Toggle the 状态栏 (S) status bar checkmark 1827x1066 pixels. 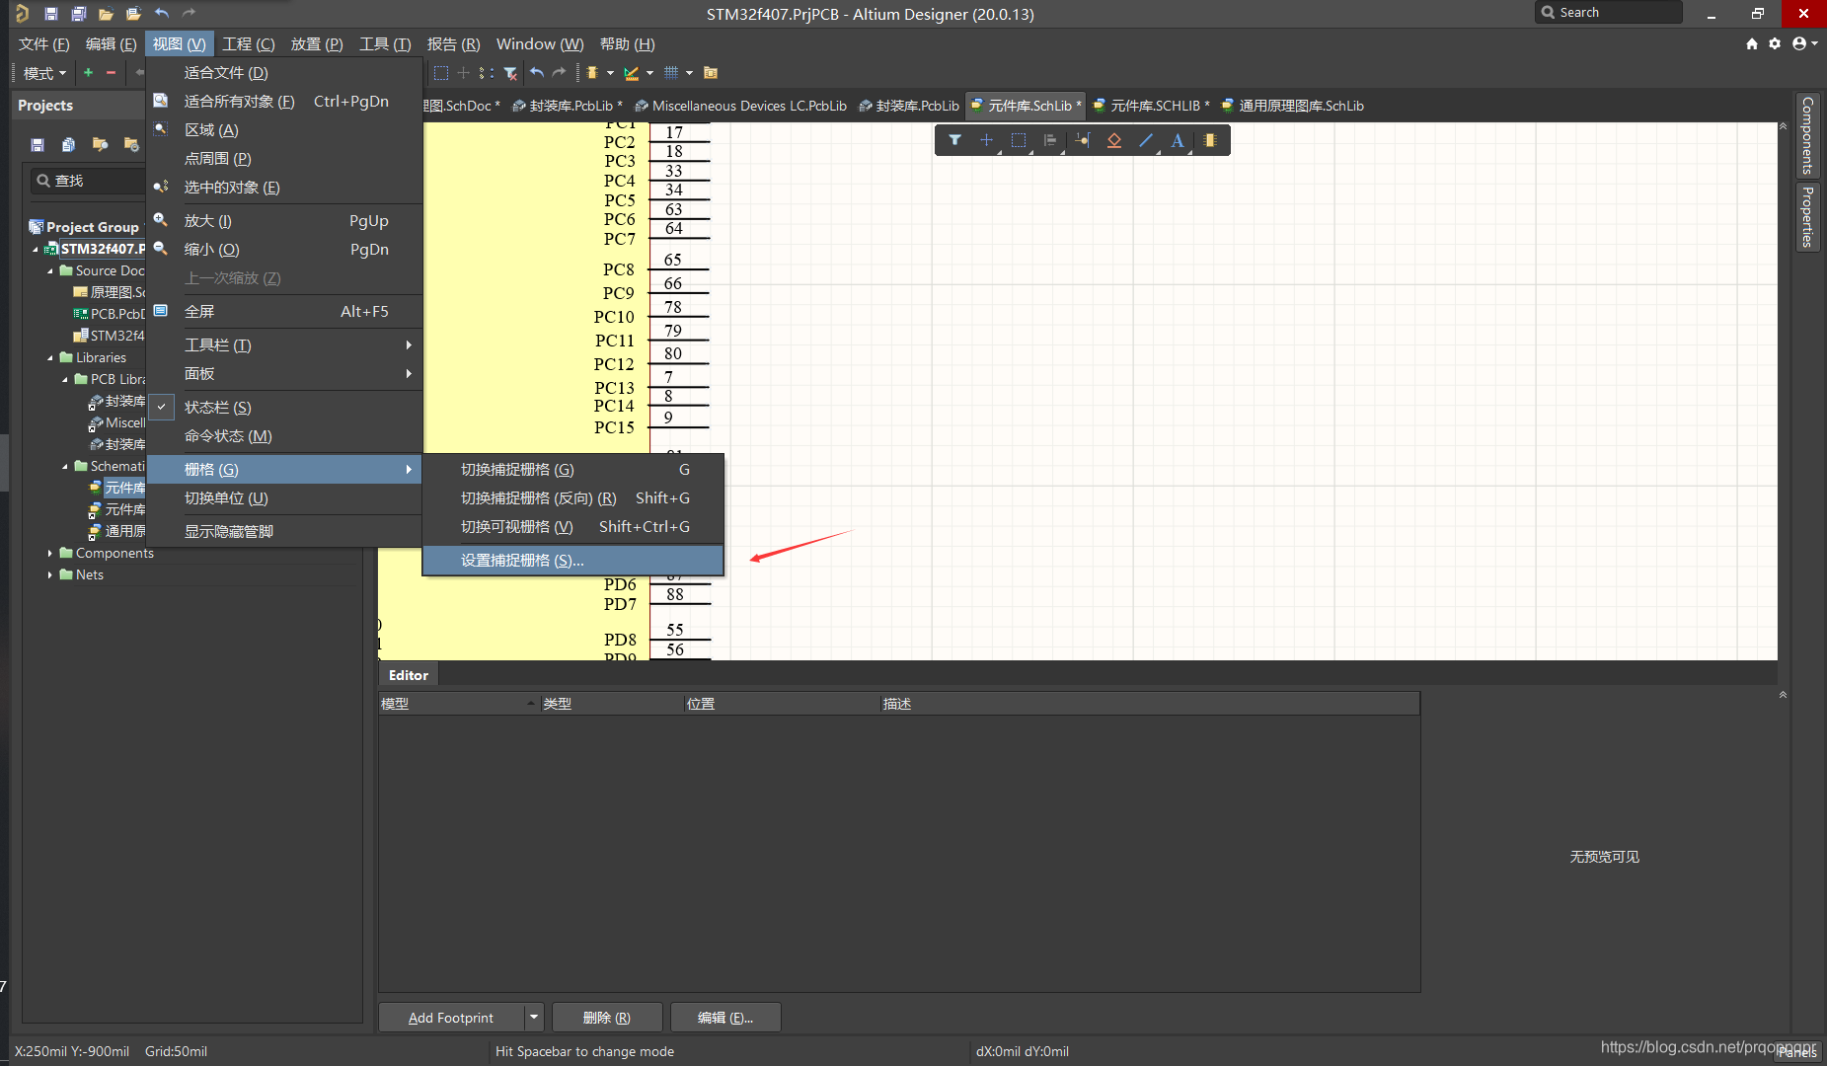(162, 407)
